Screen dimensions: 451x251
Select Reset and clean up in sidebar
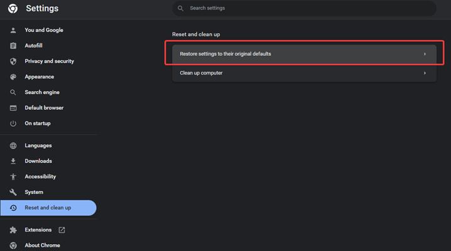(x=48, y=208)
